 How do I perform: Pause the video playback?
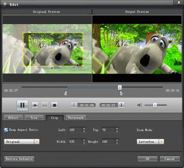tap(22, 105)
